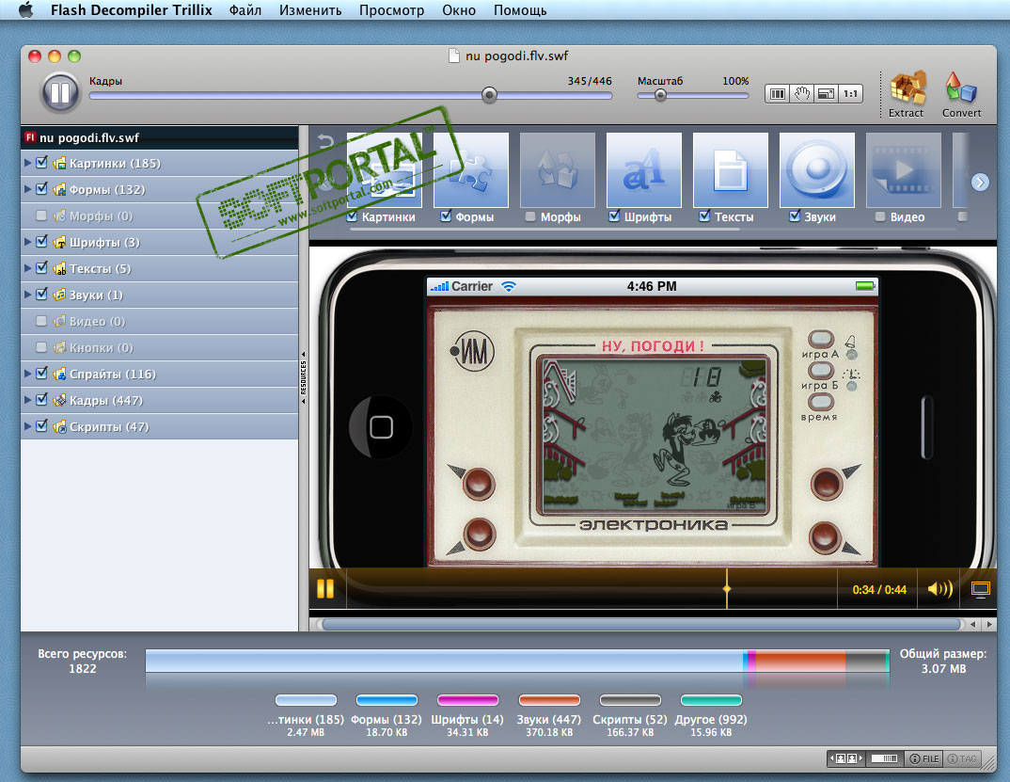Uncheck Тексты (5) in the resource tree
Viewport: 1010px width, 782px height.
pos(41,268)
